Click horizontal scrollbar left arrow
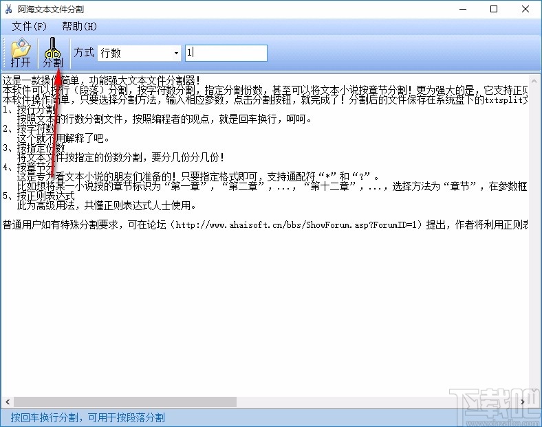 [x=8, y=402]
